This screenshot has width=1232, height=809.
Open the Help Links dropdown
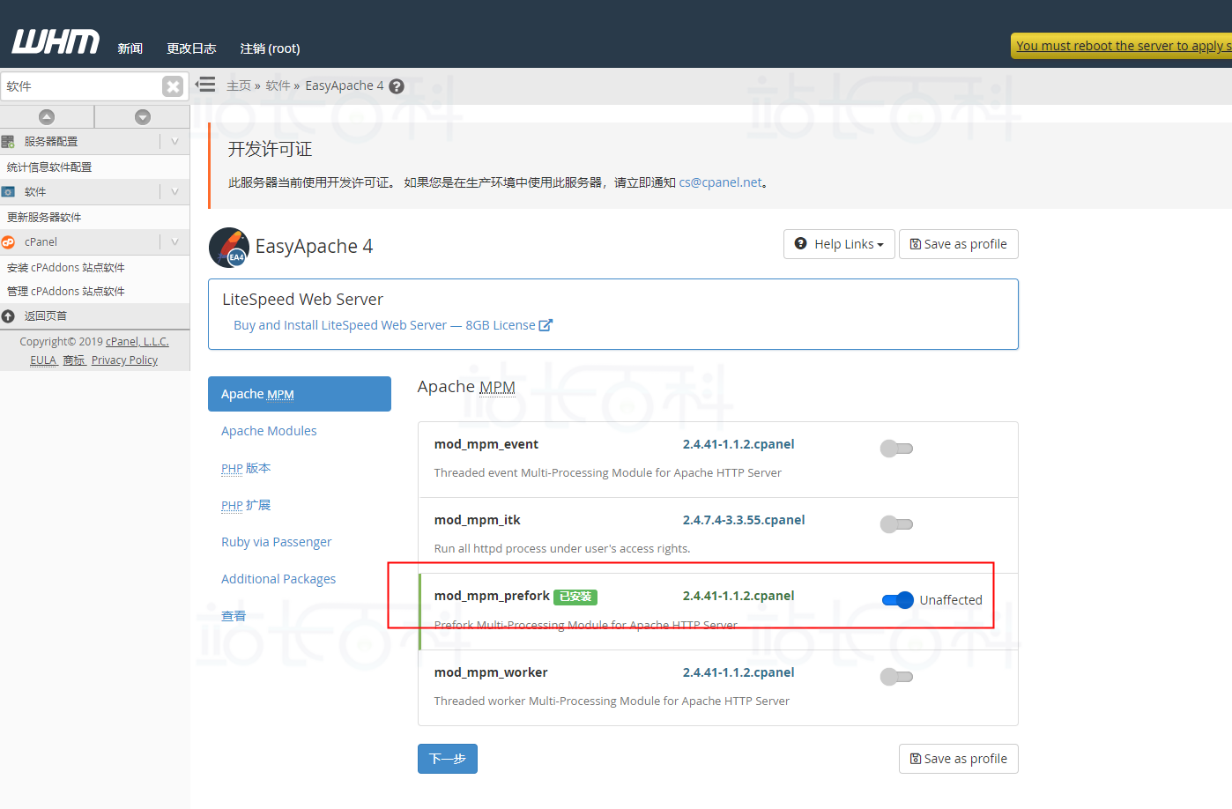(839, 244)
